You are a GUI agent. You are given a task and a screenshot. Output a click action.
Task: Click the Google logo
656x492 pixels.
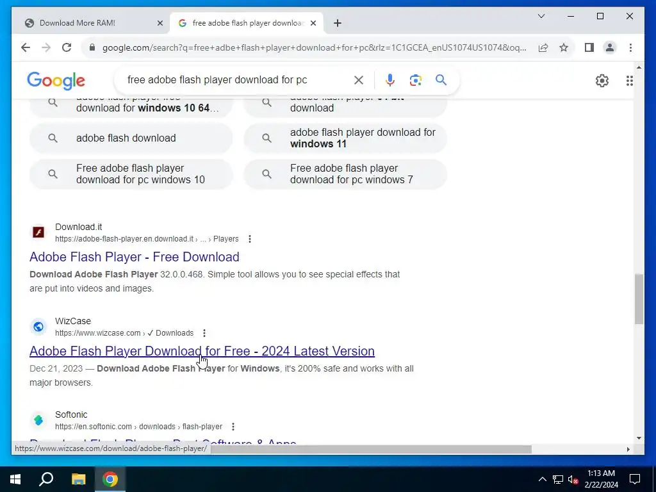56,80
